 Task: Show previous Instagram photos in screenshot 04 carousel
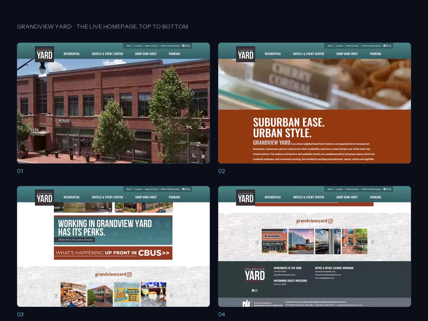257,242
